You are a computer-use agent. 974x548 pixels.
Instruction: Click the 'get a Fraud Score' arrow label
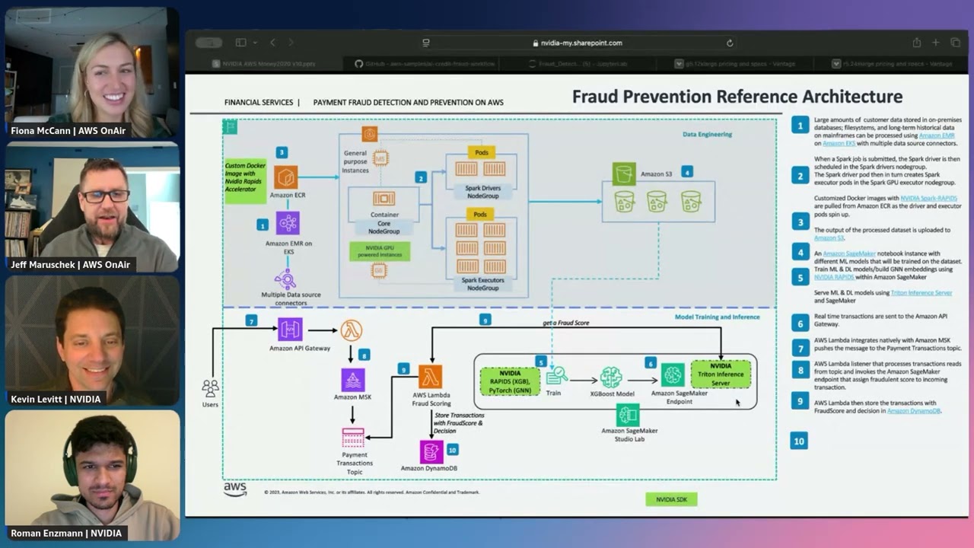click(565, 323)
